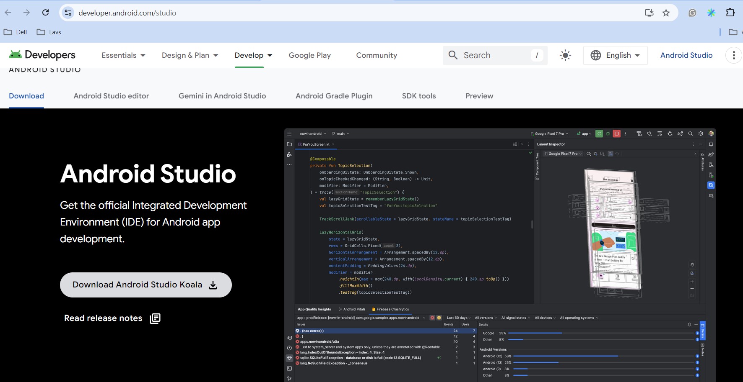Toggle the red fatal errors filter icon

tap(432, 318)
